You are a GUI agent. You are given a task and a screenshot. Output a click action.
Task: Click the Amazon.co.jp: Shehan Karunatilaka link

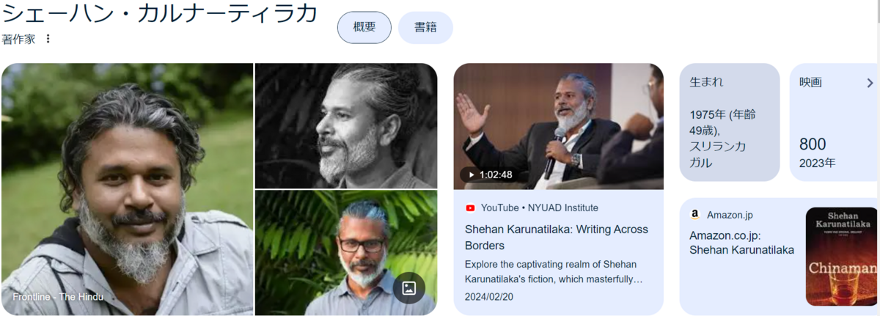[x=741, y=243]
